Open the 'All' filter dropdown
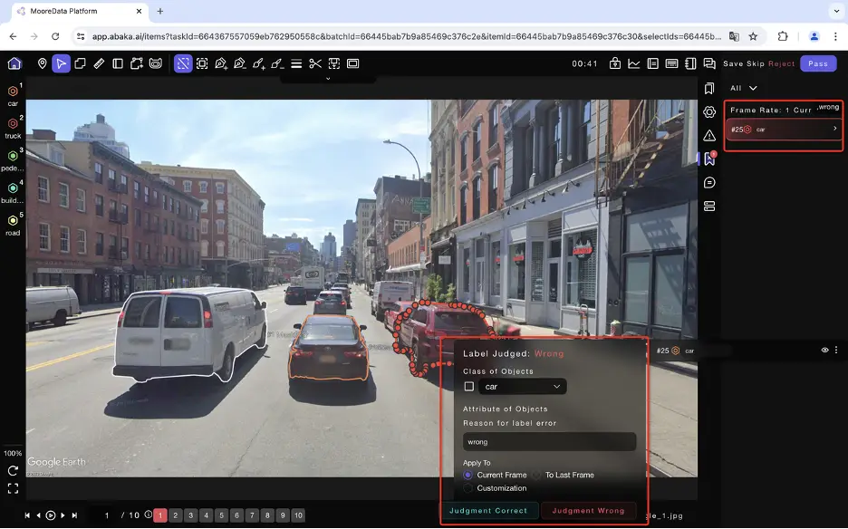The image size is (848, 529). point(743,88)
